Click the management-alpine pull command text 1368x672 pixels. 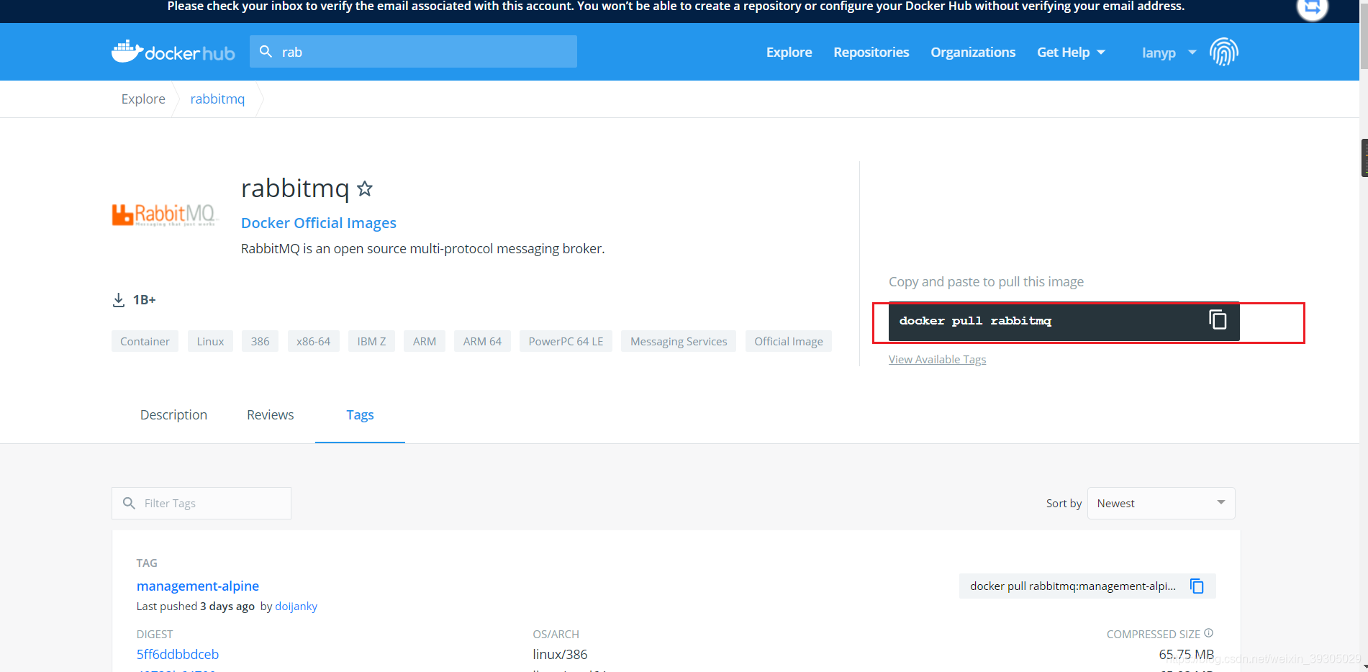tap(1072, 586)
